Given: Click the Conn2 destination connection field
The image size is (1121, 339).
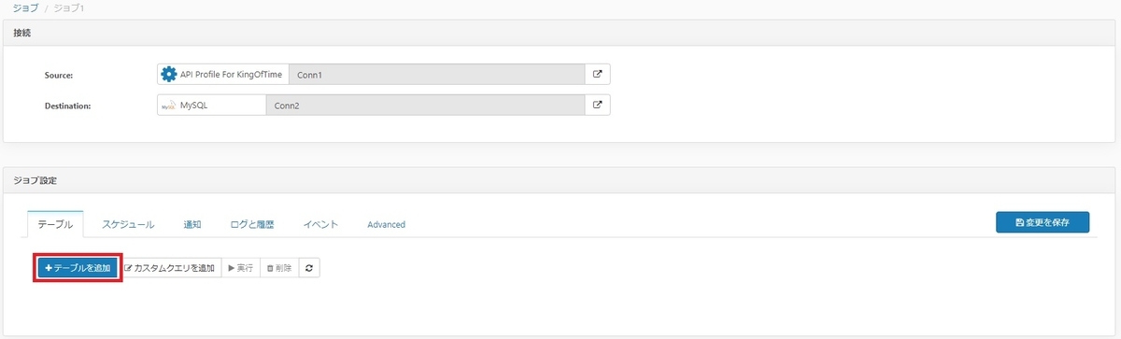Looking at the screenshot, I should [426, 105].
